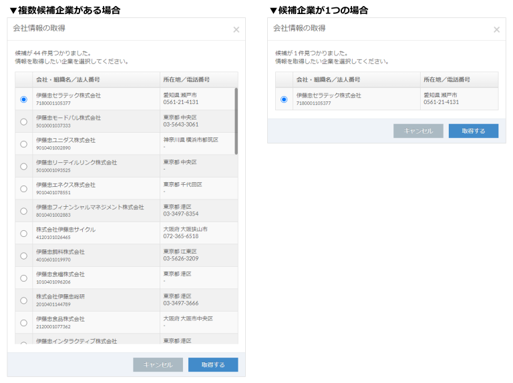The image size is (513, 383).
Task: Select radio for 伊藤忠セラテック in the 44-candidate dialog
Action: point(23,99)
